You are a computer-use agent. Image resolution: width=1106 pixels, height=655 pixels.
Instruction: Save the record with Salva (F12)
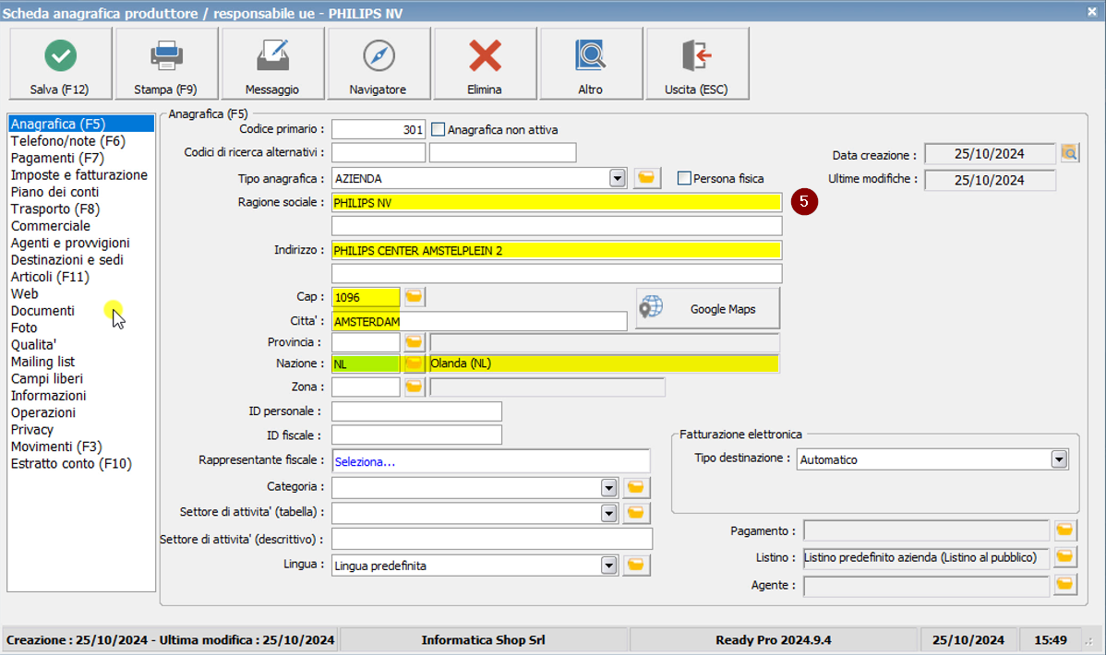60,64
